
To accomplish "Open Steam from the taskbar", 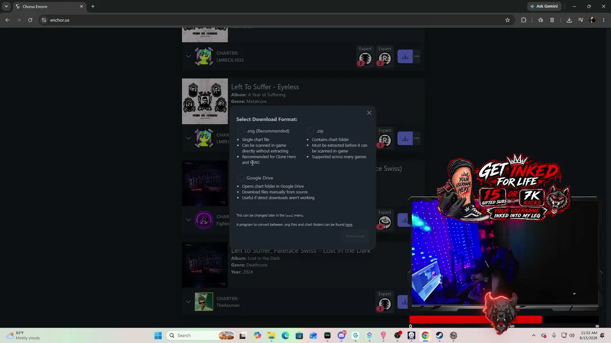I will [x=439, y=335].
